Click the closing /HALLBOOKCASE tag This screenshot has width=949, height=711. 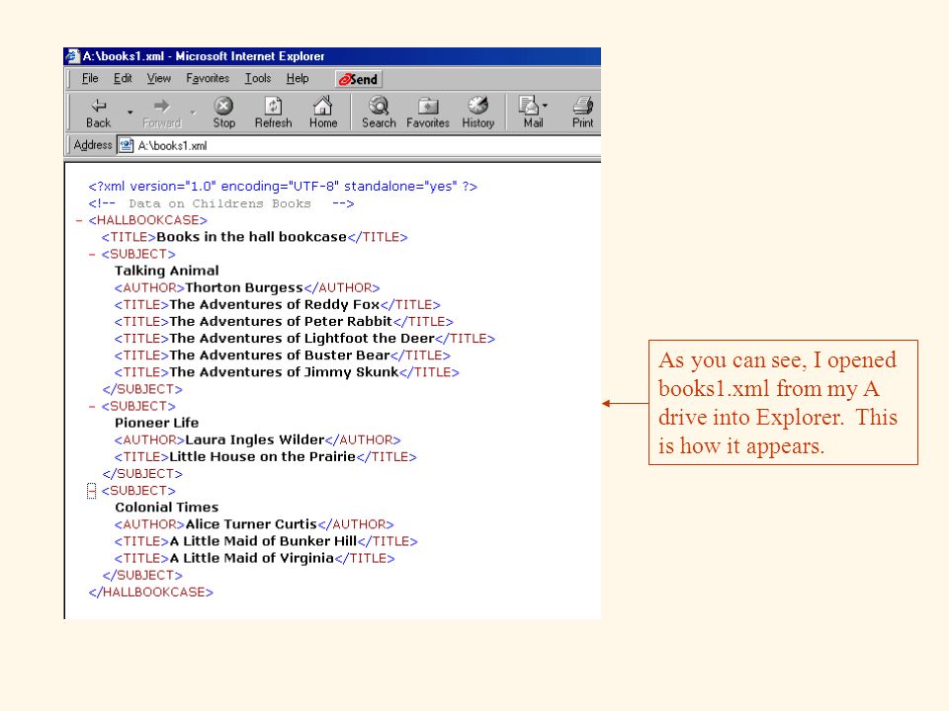[150, 592]
